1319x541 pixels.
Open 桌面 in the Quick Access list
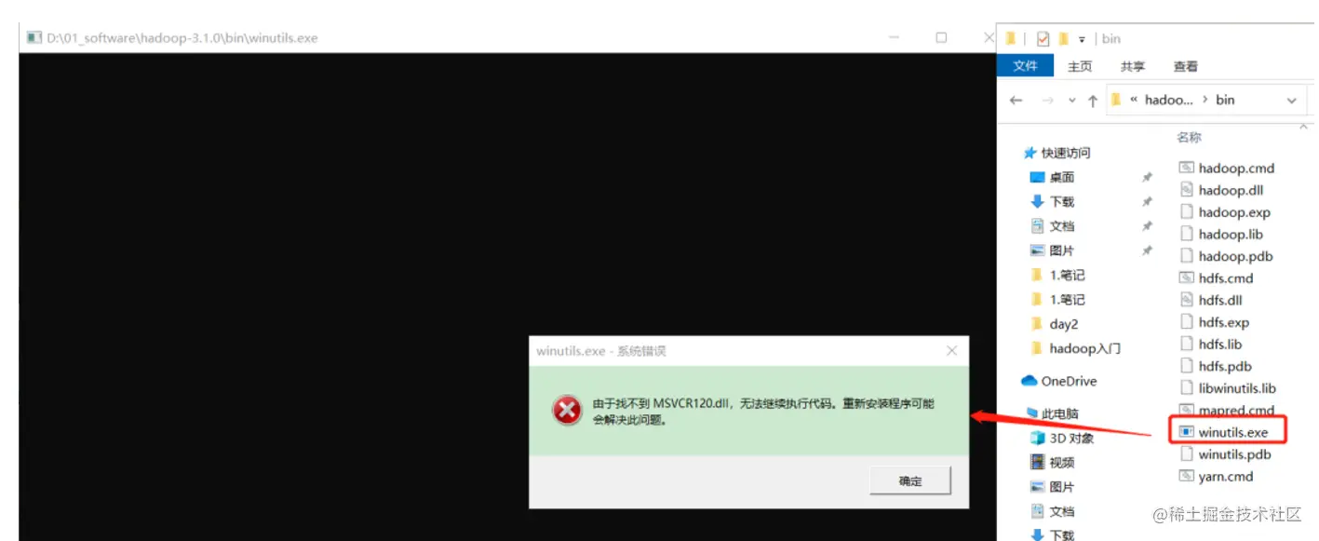tap(1061, 177)
